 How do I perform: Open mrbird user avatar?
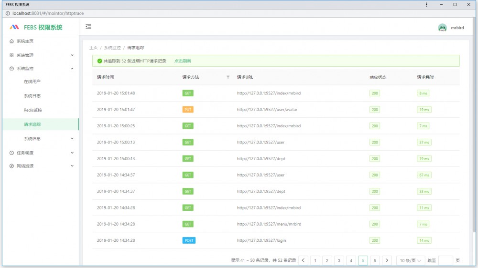point(442,28)
